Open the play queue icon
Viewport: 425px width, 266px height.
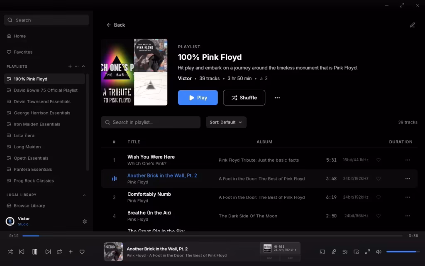click(x=345, y=251)
